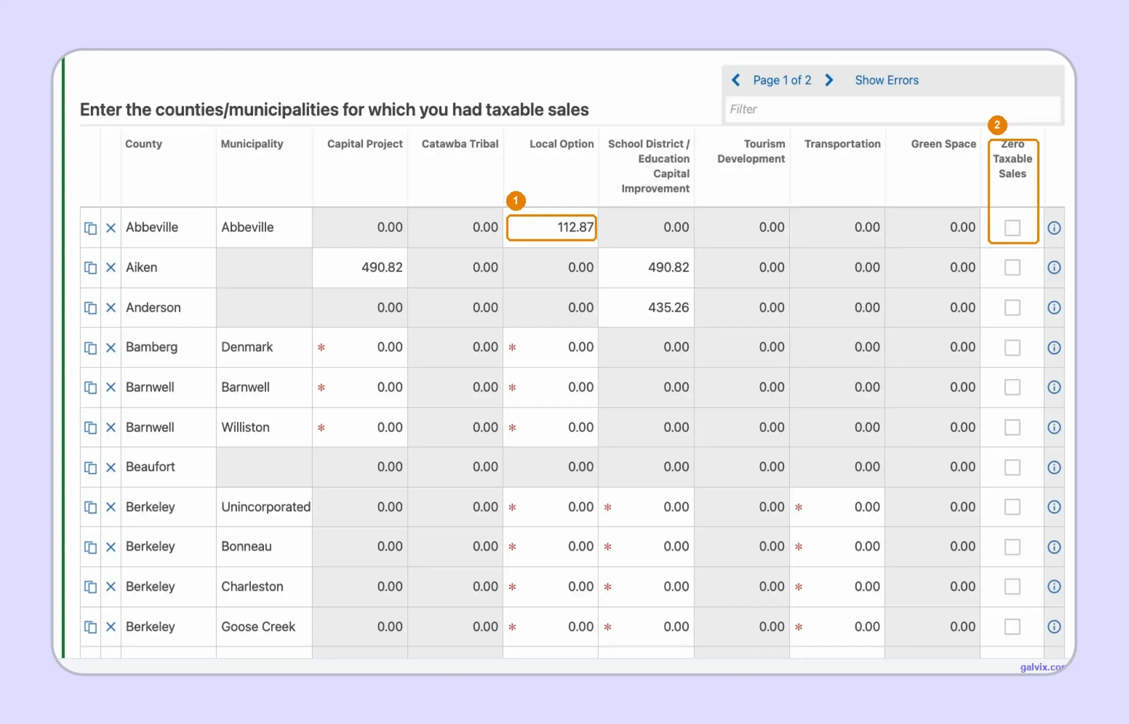
Task: Edit Abbeville Local Option amount 112.87
Action: pos(552,228)
